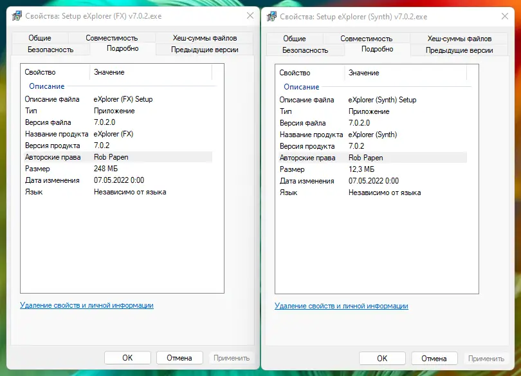The width and height of the screenshot is (521, 376).
Task: Select Название продукта 'eXplorer (Synth)' value
Action: (372, 135)
